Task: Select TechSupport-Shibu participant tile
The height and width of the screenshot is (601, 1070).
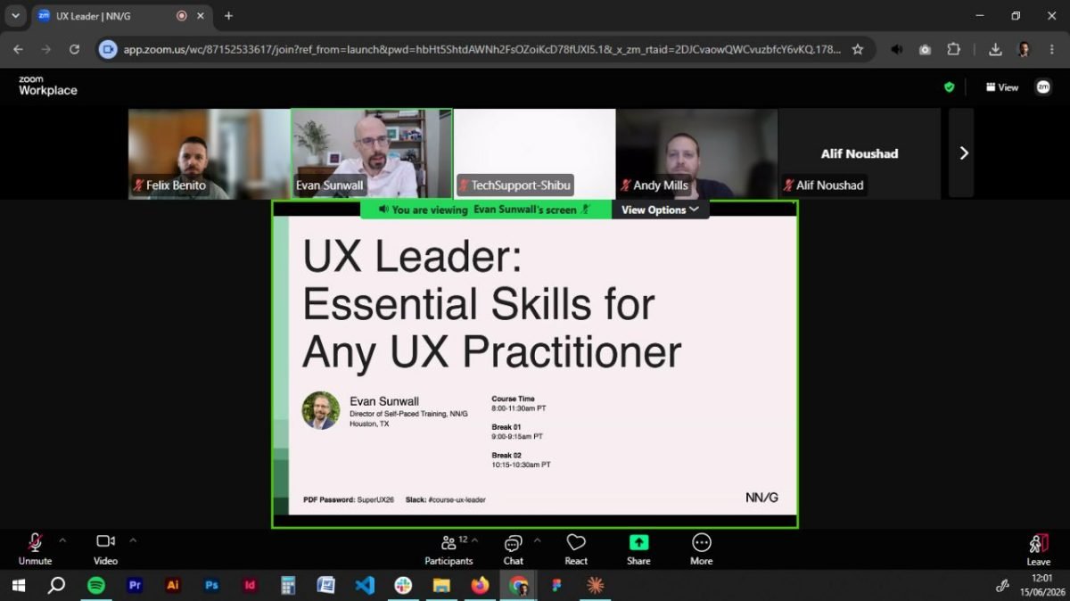Action: pos(534,153)
